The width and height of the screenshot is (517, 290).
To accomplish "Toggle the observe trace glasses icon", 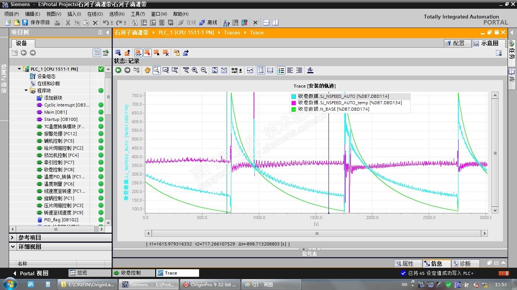I will [138, 53].
